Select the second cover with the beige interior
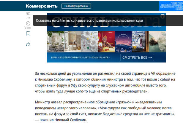Screen dimensions: 183x125 72,41
